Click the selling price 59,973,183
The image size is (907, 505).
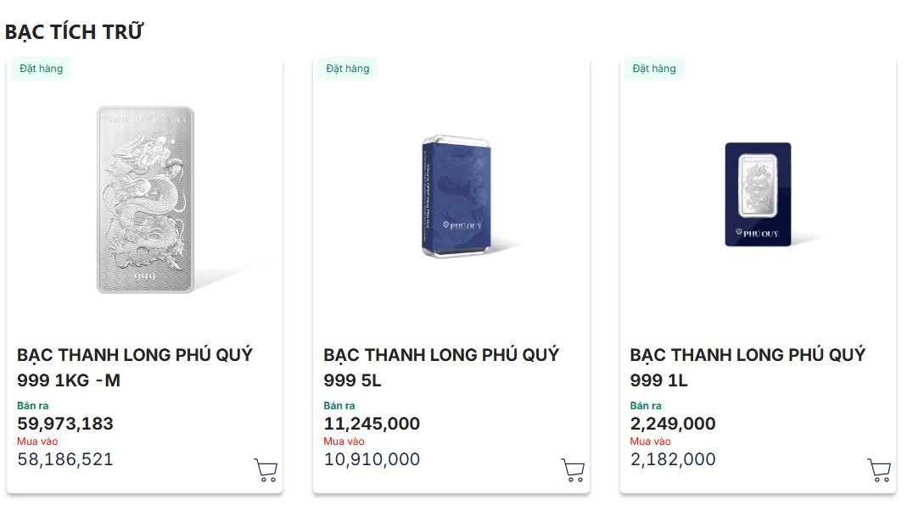(x=65, y=424)
